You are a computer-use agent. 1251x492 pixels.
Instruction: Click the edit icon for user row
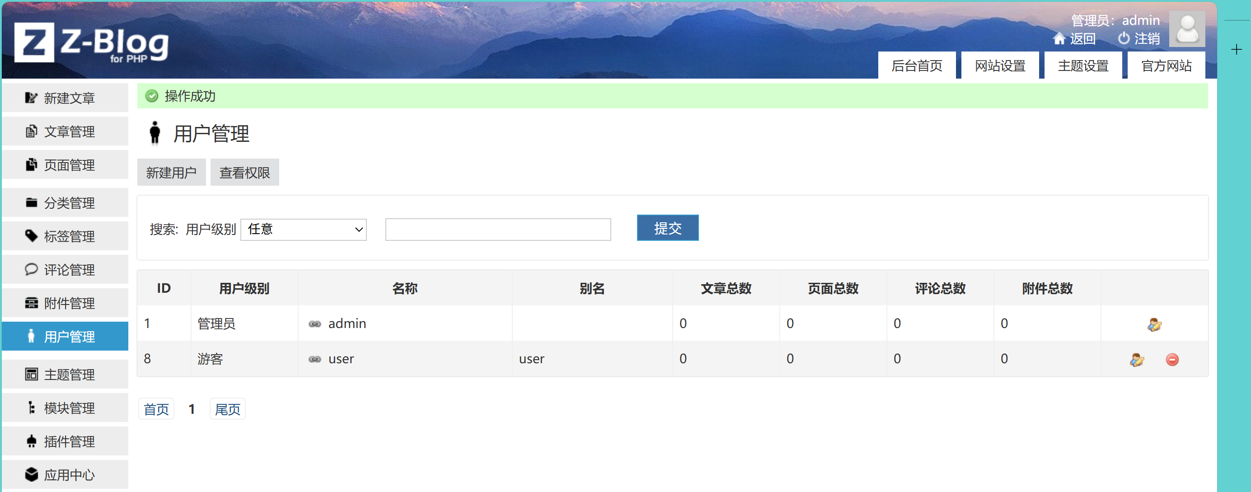click(1136, 360)
